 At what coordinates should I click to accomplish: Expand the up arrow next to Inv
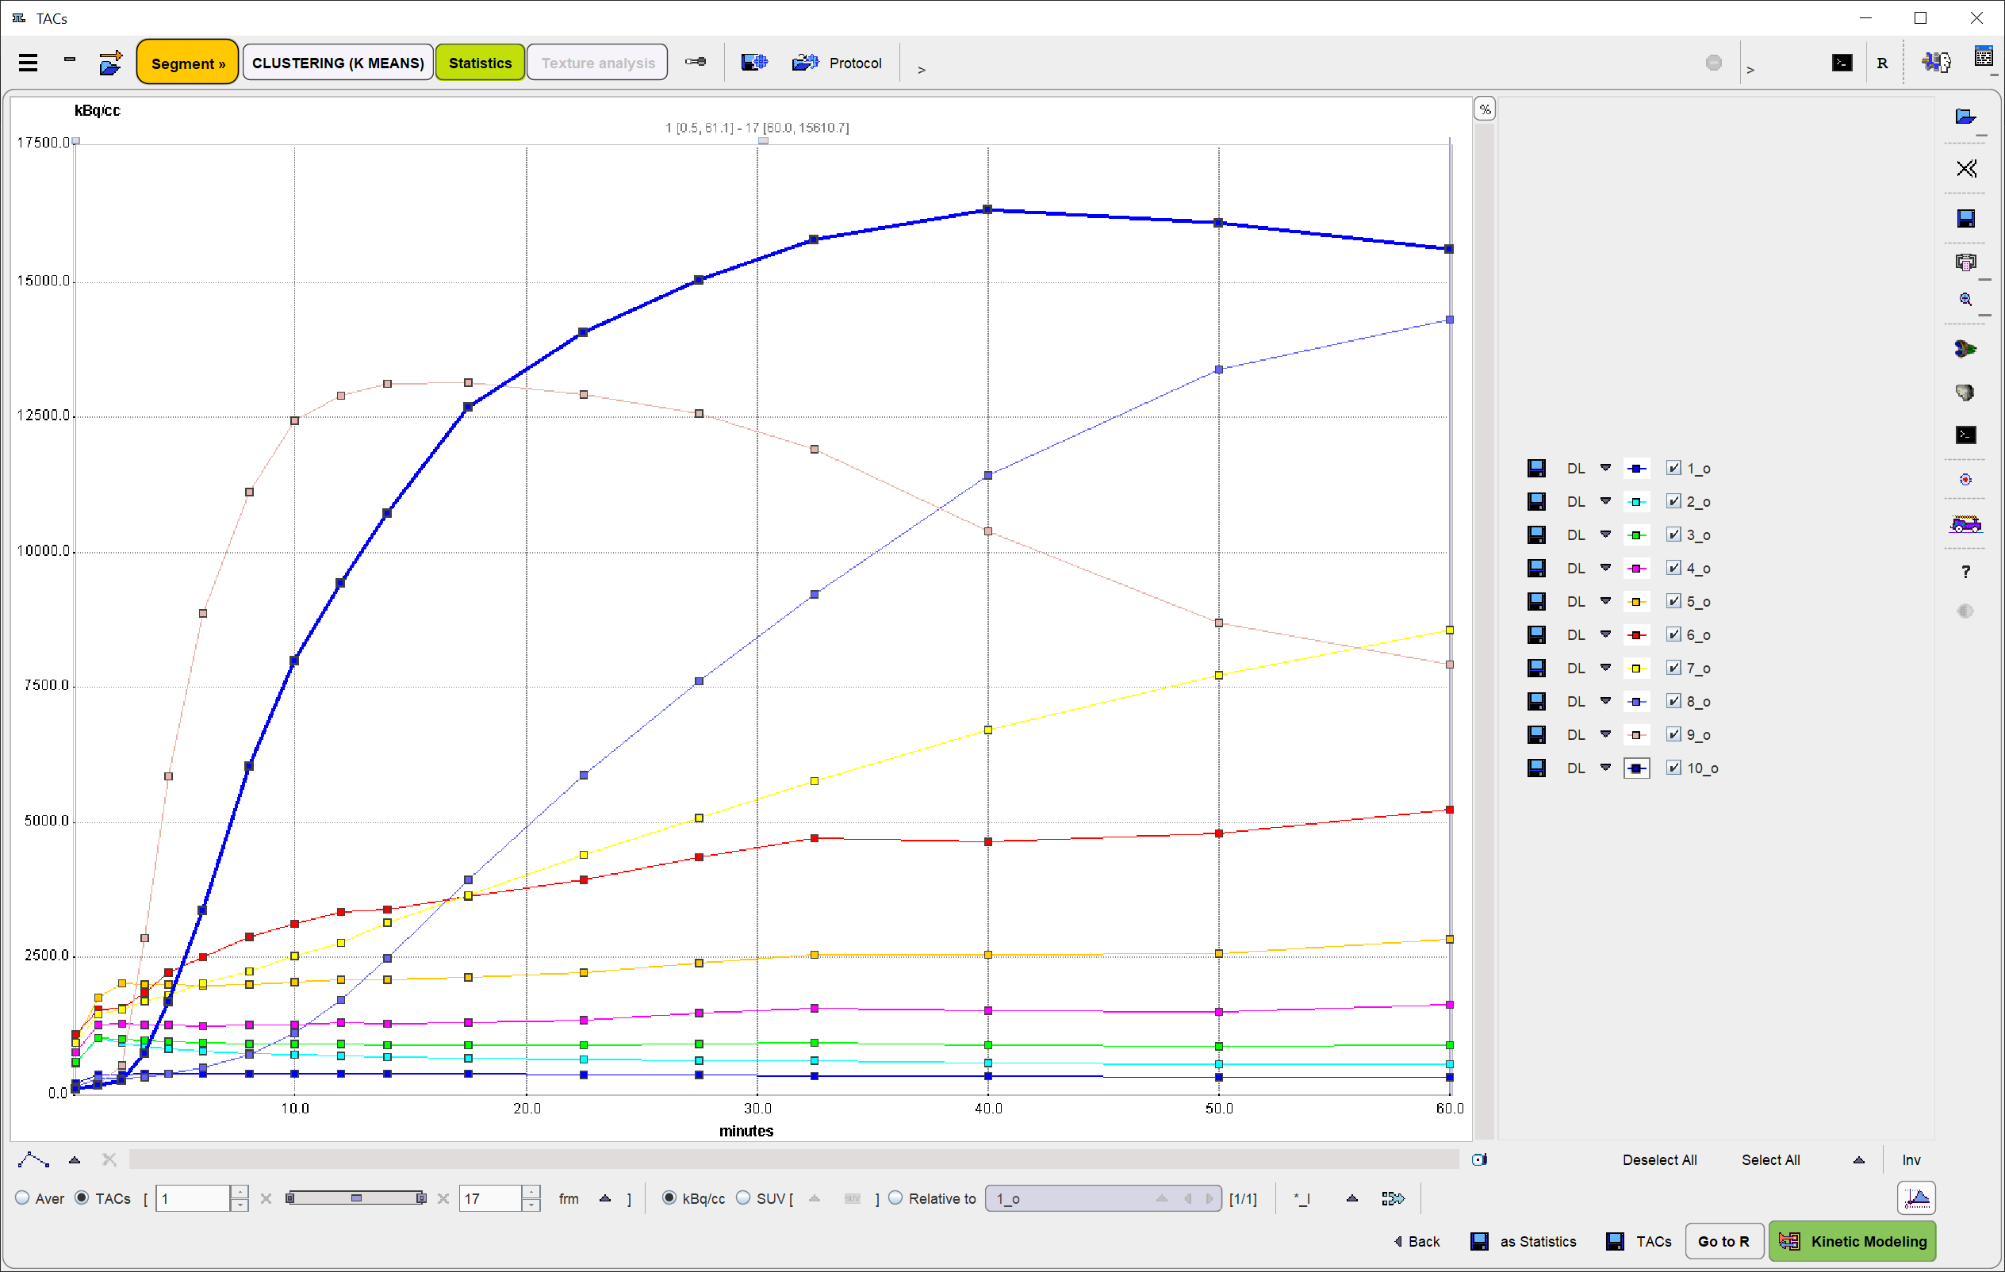pos(1858,1159)
